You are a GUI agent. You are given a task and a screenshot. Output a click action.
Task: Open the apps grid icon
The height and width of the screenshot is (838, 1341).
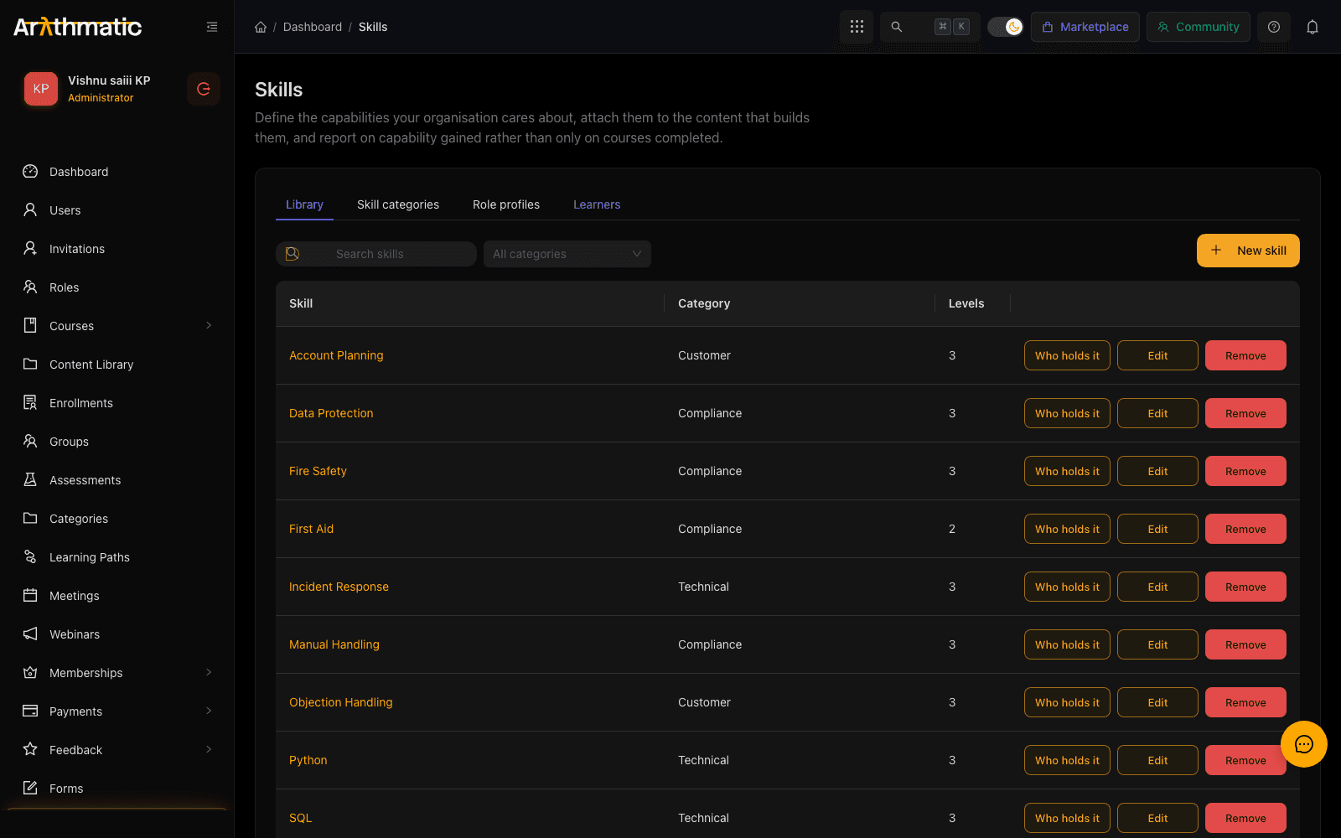click(857, 27)
